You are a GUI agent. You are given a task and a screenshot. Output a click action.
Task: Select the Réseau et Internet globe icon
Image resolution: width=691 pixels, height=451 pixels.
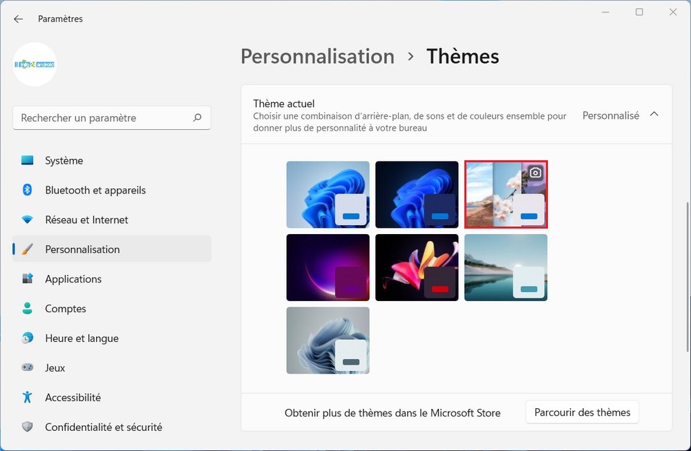[28, 220]
